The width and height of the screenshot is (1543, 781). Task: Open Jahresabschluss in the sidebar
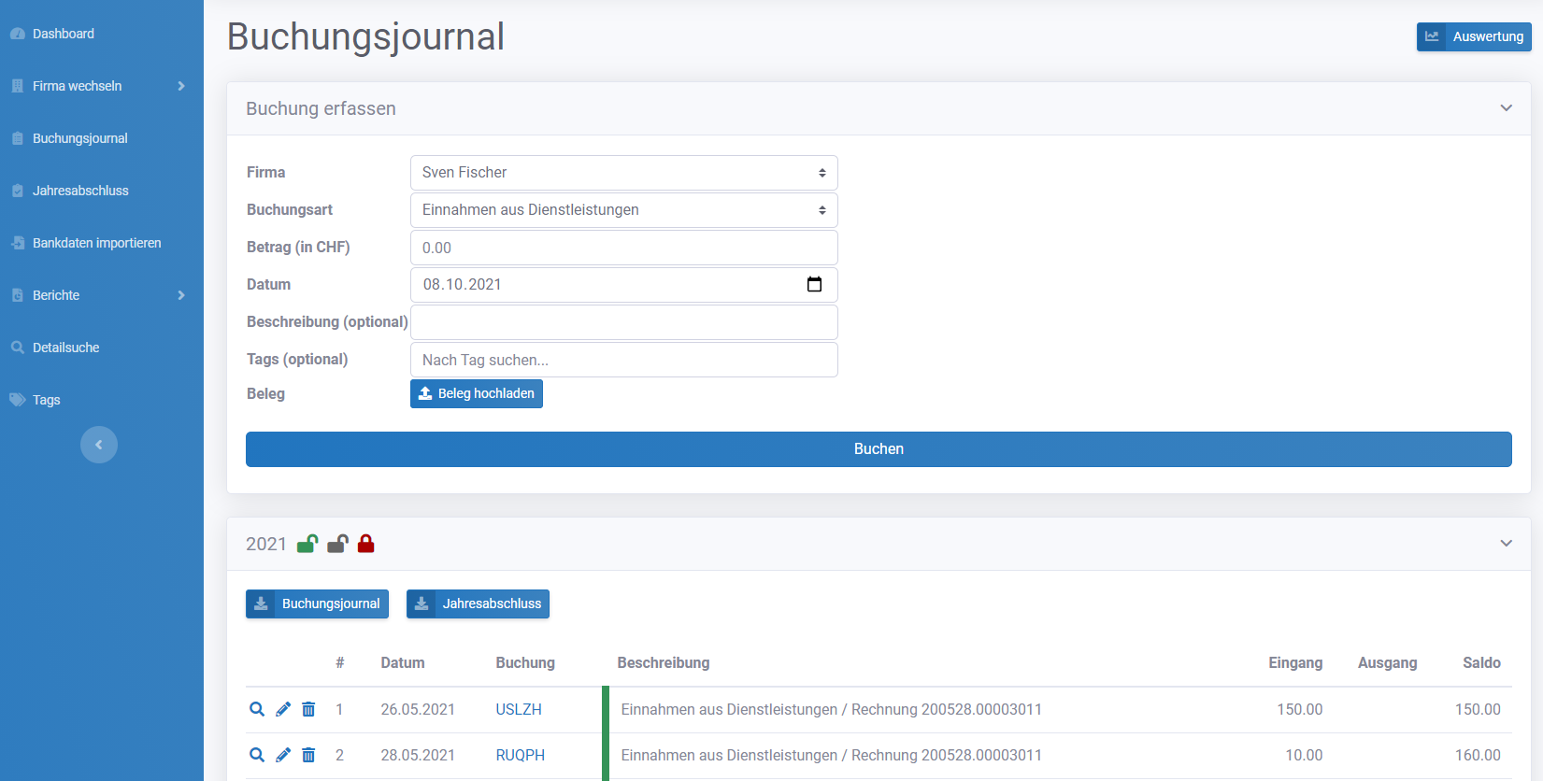[x=80, y=191]
